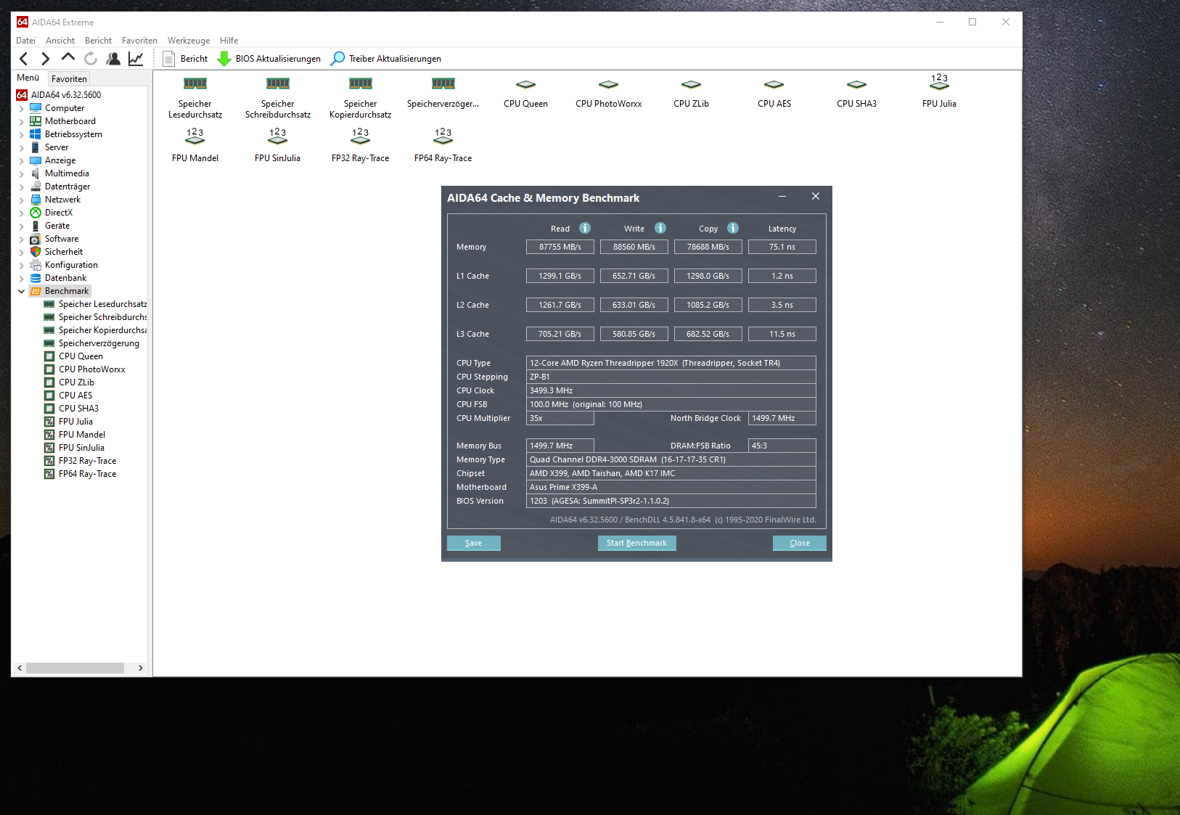Click the Memory Read value 87755 MB/s
This screenshot has width=1180, height=815.
pyautogui.click(x=560, y=247)
